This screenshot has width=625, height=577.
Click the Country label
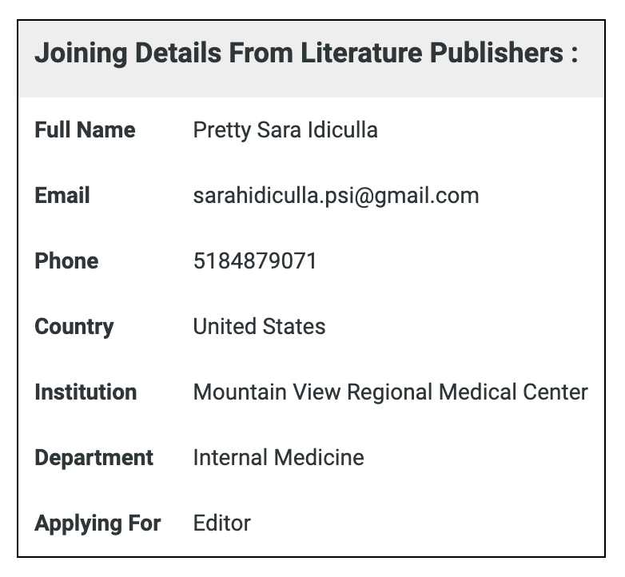[74, 327]
